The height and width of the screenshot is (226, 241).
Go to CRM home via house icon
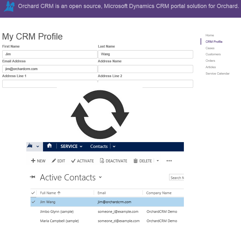(49, 146)
